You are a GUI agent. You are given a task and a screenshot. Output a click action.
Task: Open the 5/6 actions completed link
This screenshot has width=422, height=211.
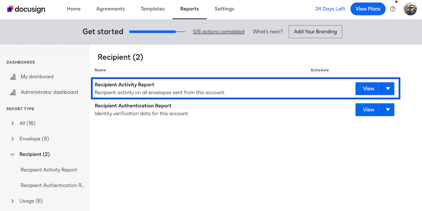[218, 32]
